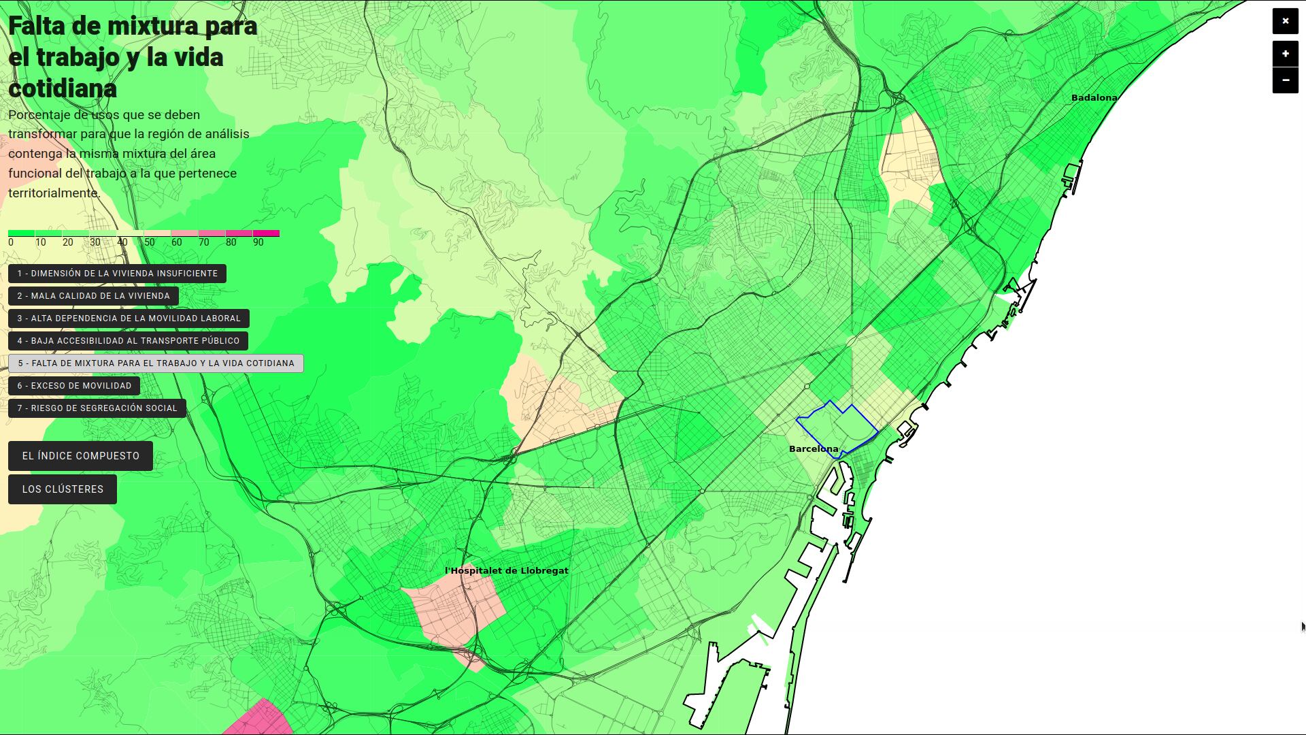The width and height of the screenshot is (1306, 735).
Task: Select indicator 7 - Riesgo de segregación social
Action: (x=97, y=408)
